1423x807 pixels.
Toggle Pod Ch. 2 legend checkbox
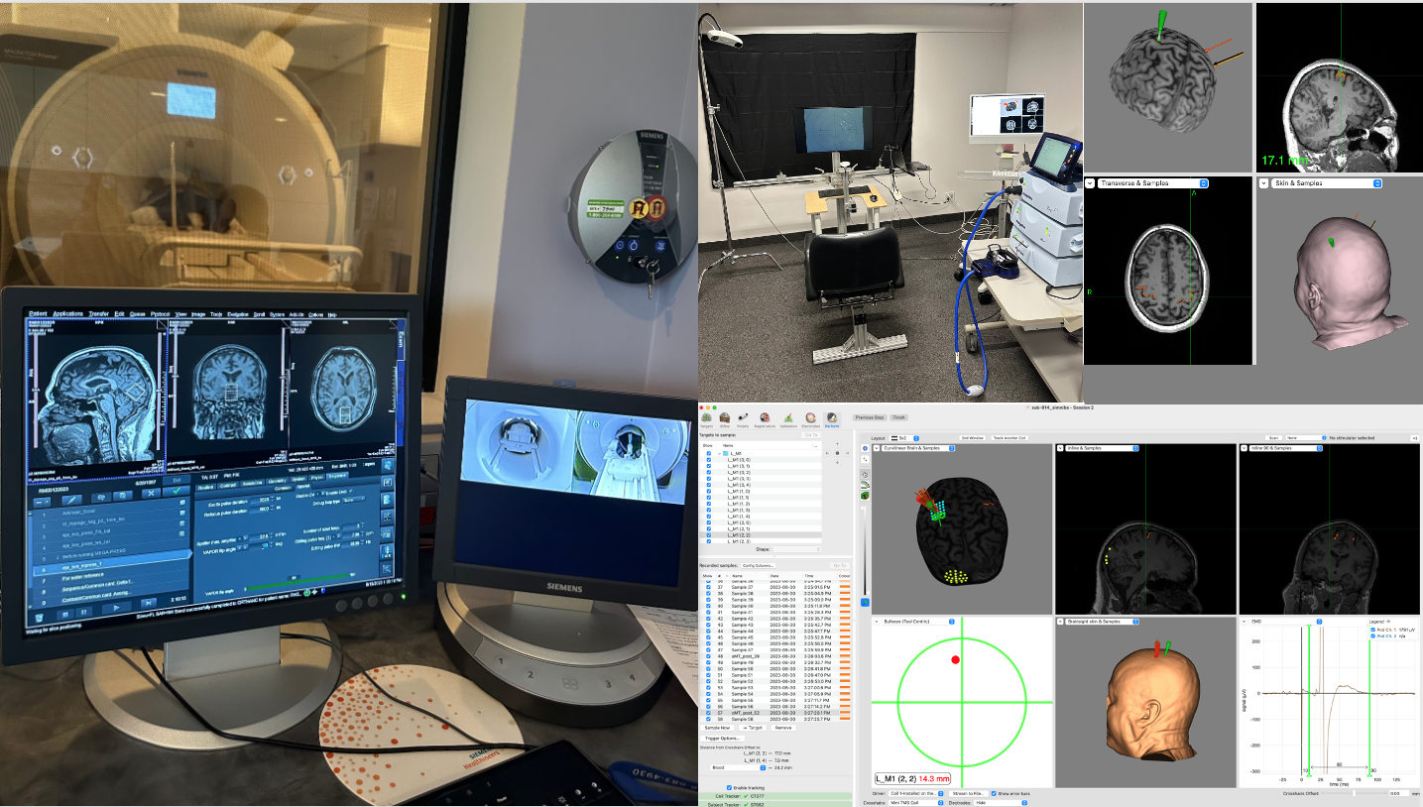pos(1372,636)
